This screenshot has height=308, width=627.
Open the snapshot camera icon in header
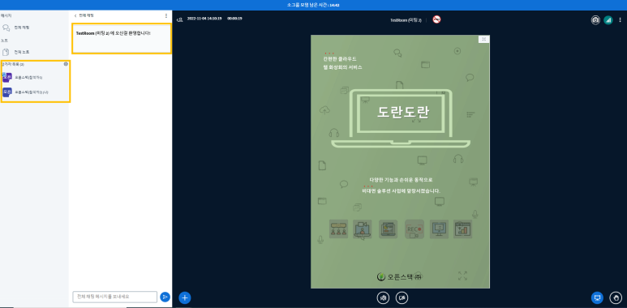(x=595, y=20)
